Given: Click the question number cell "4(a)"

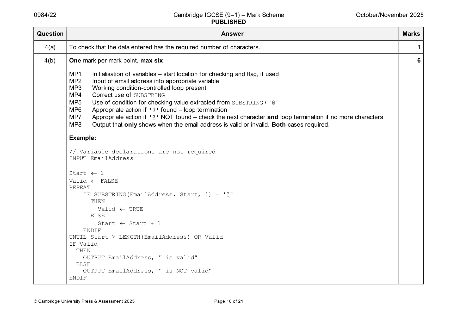Looking at the screenshot, I should pyautogui.click(x=50, y=47).
